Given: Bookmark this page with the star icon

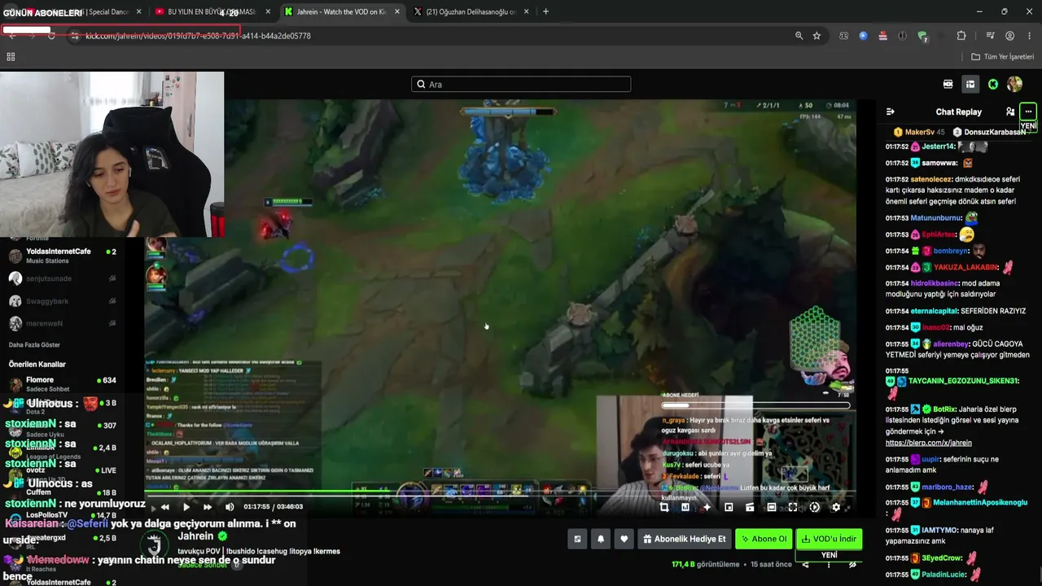Looking at the screenshot, I should tap(817, 36).
